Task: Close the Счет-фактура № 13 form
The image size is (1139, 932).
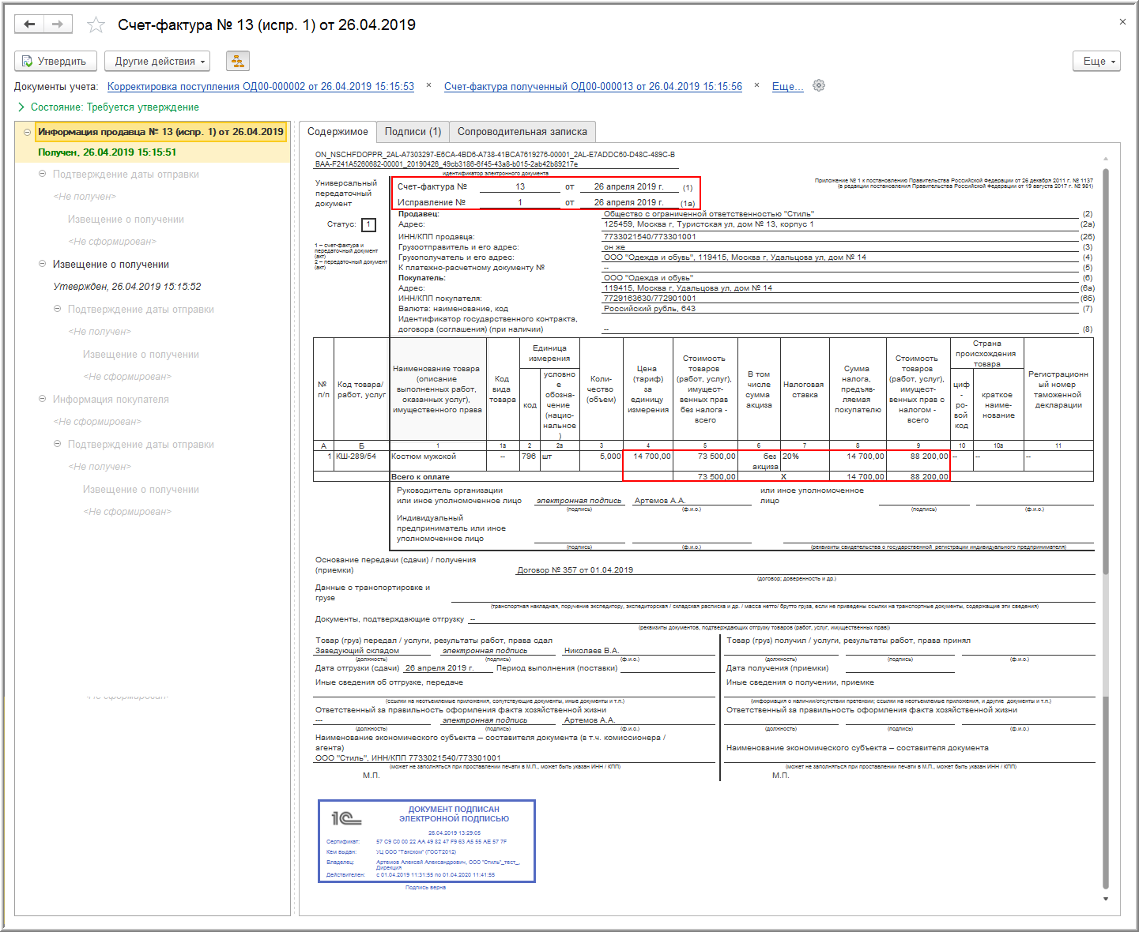Action: [1122, 22]
